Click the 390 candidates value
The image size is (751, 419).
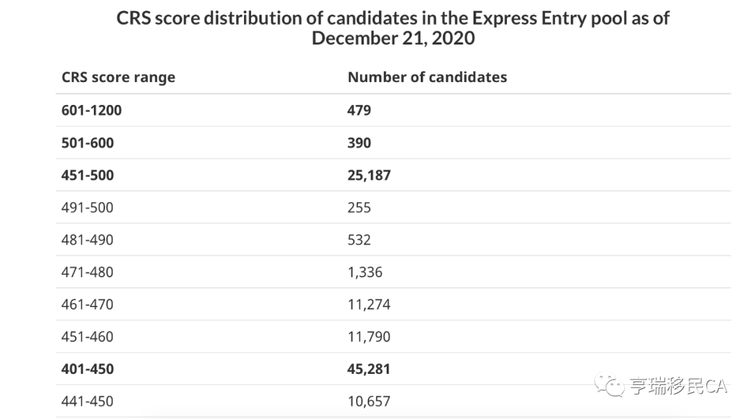tap(360, 142)
